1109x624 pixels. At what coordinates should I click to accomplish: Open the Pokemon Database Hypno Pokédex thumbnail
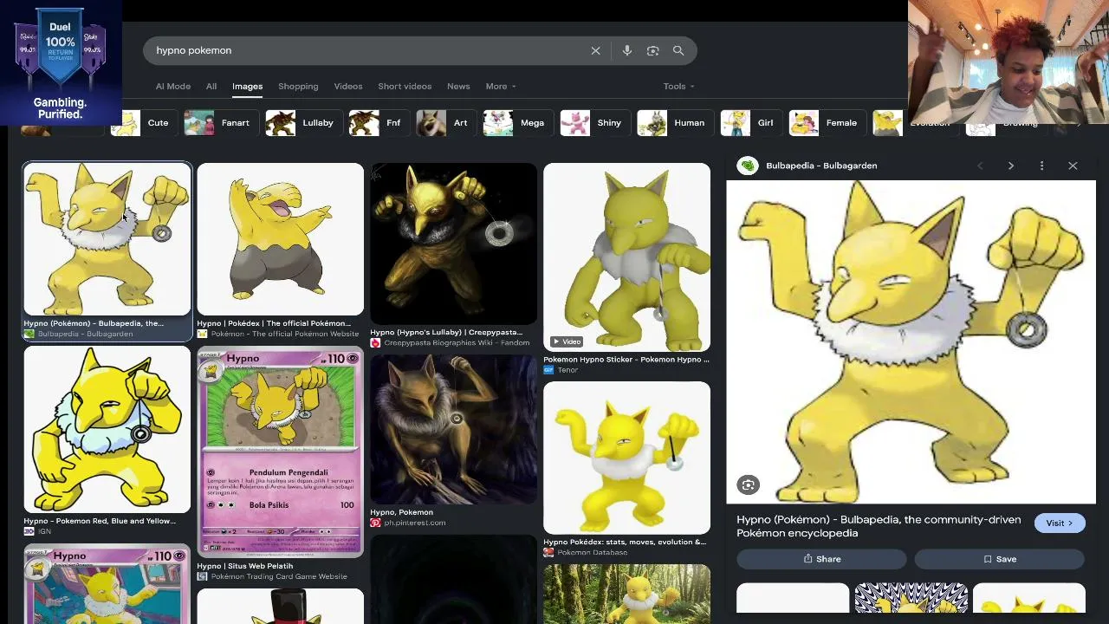627,458
